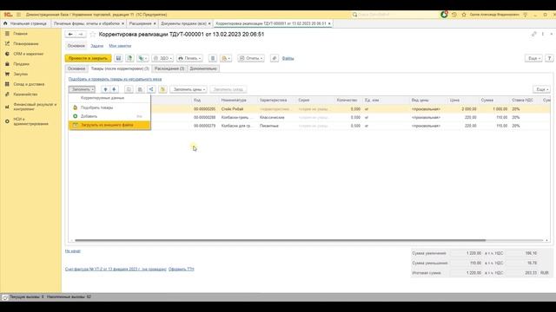
Task: Expand the create-based-on dropdown icon
Action: point(142,58)
